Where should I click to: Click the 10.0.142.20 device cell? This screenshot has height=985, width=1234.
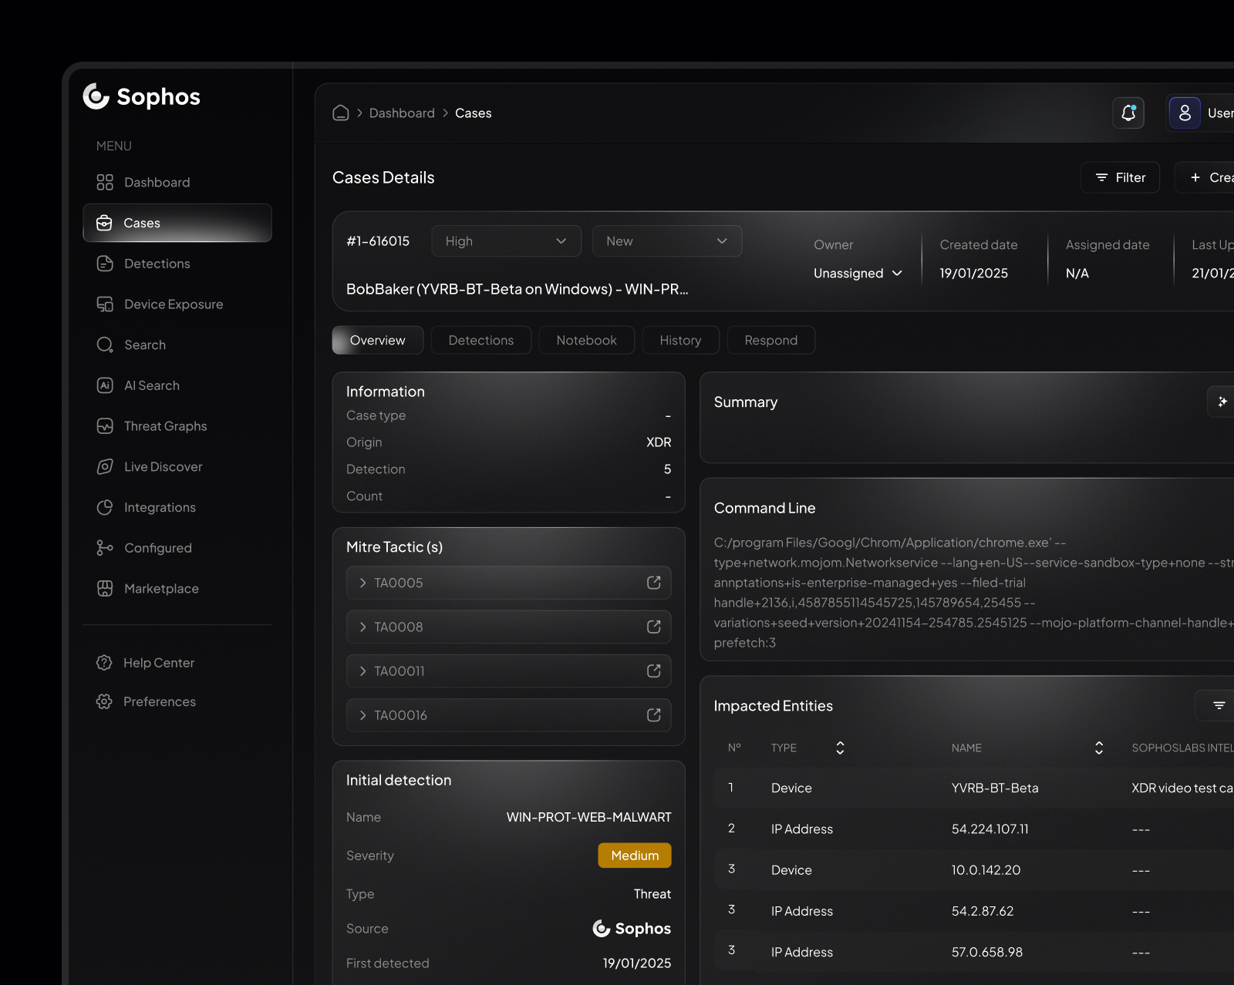[x=986, y=870]
